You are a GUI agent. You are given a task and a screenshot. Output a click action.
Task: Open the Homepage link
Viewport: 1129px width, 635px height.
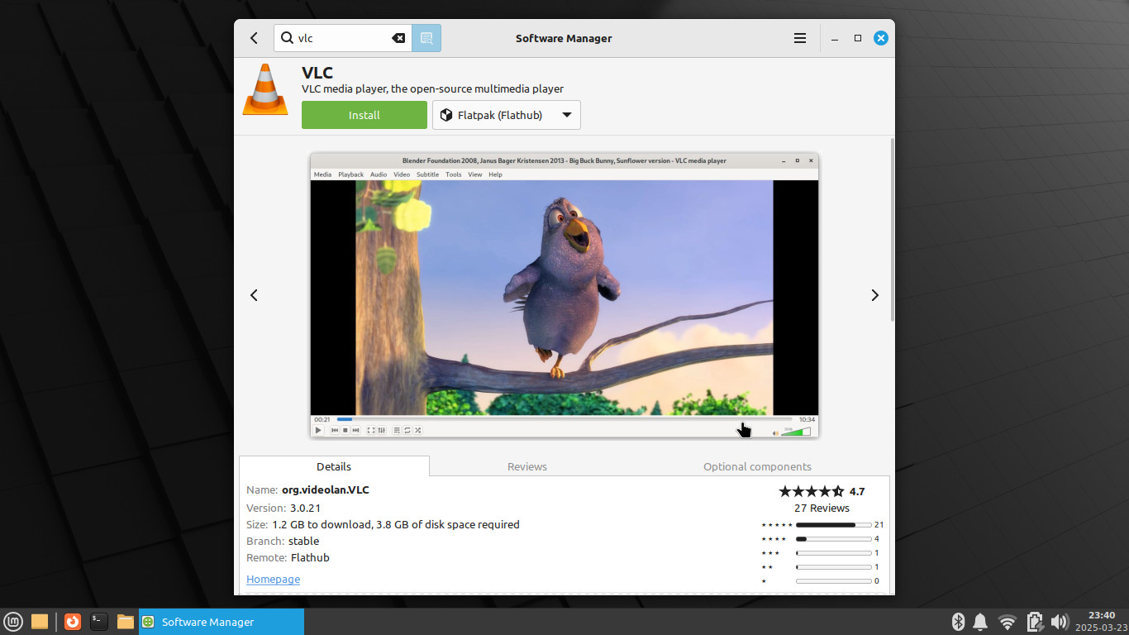click(274, 579)
